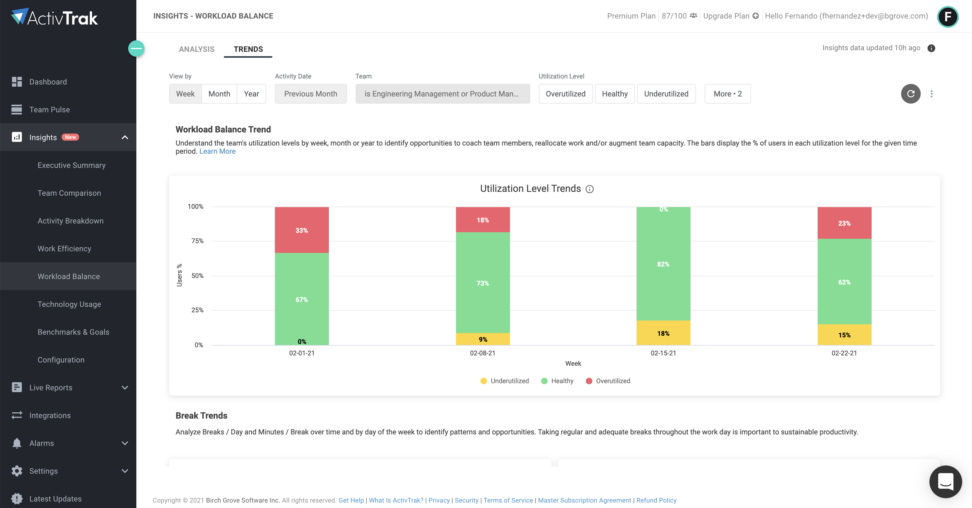Click the 73% healthy segment of 02-08-21
Screen dimensions: 972x508
pyautogui.click(x=483, y=283)
